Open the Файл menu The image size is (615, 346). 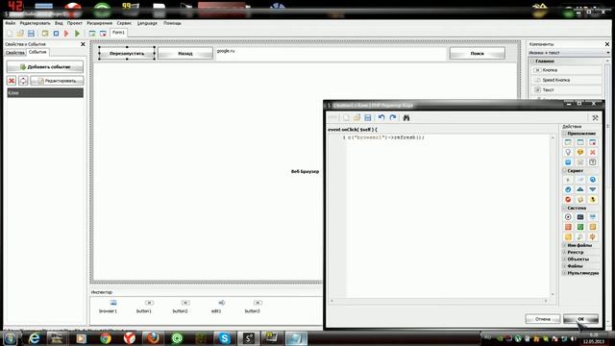(x=10, y=23)
